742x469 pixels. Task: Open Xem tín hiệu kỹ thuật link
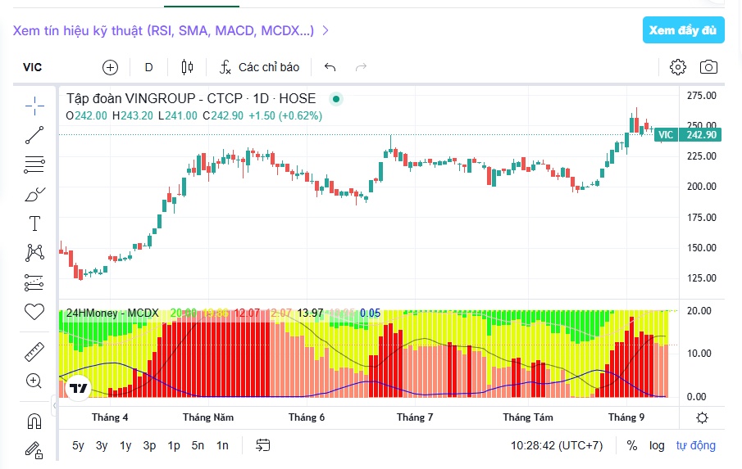coord(171,31)
